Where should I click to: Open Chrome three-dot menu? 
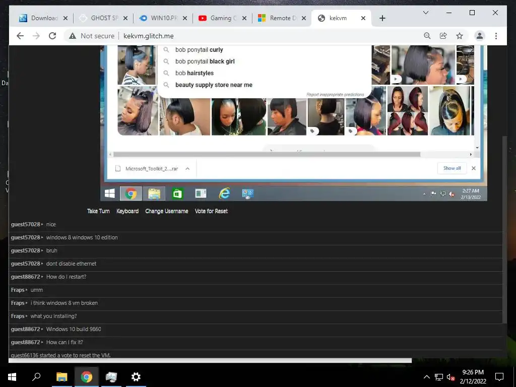click(496, 36)
